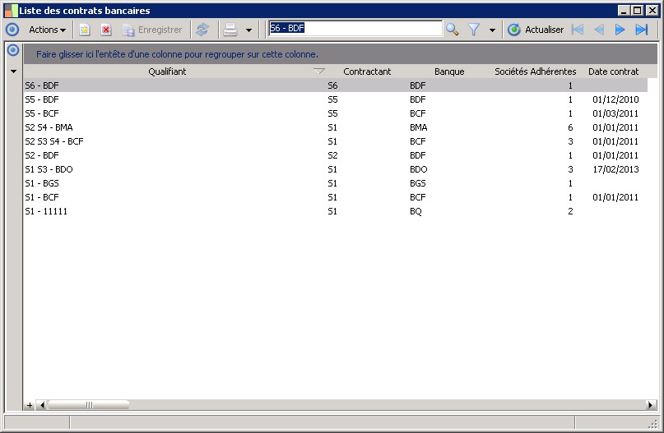Expand the row selector arrow beside column headers
Viewport: 664px width, 433px height.
pyautogui.click(x=13, y=71)
